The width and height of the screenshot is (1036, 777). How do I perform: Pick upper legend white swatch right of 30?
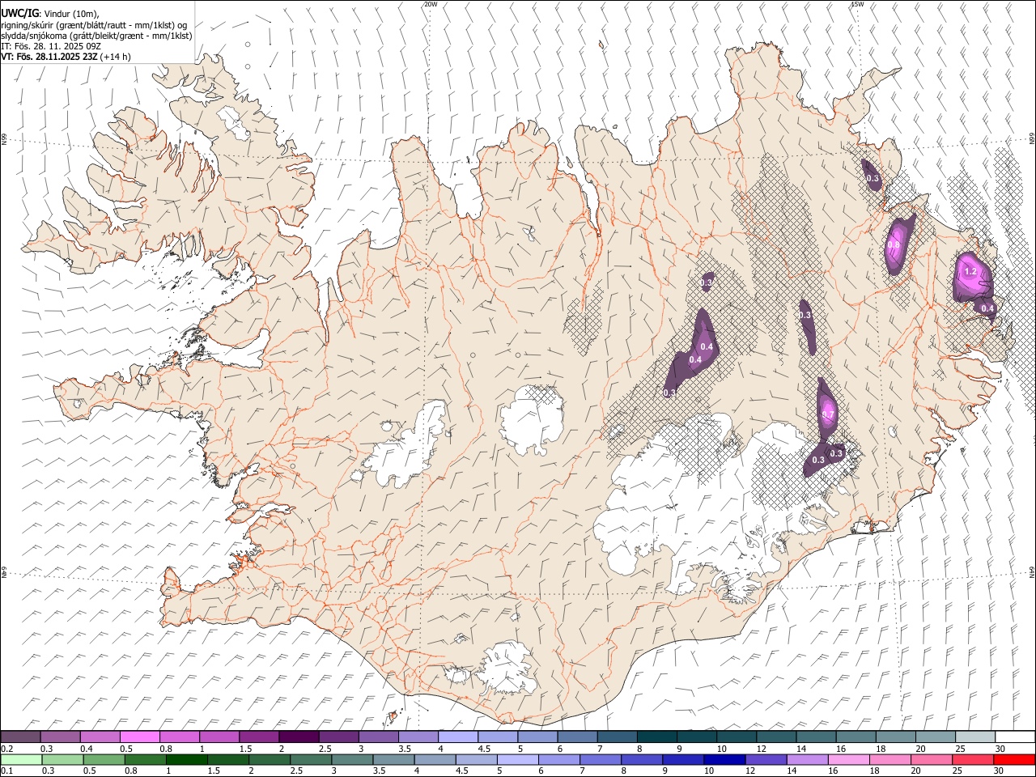point(1015,737)
